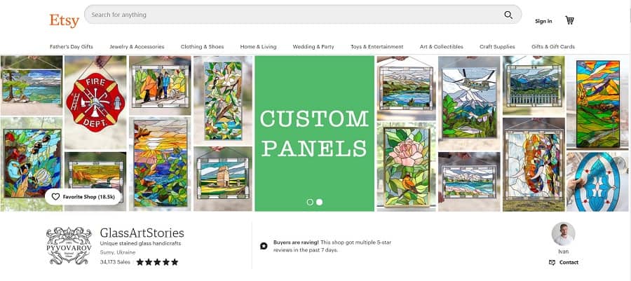Image resolution: width=631 pixels, height=281 pixels.
Task: Open the Home & Living category
Action: pyautogui.click(x=258, y=47)
